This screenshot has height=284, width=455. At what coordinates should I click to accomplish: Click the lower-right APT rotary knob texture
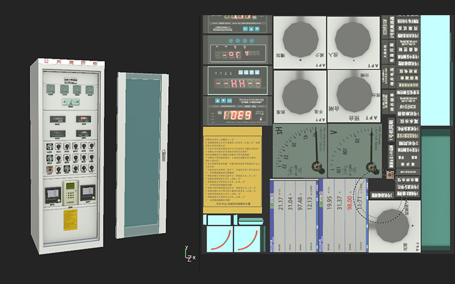353,95
